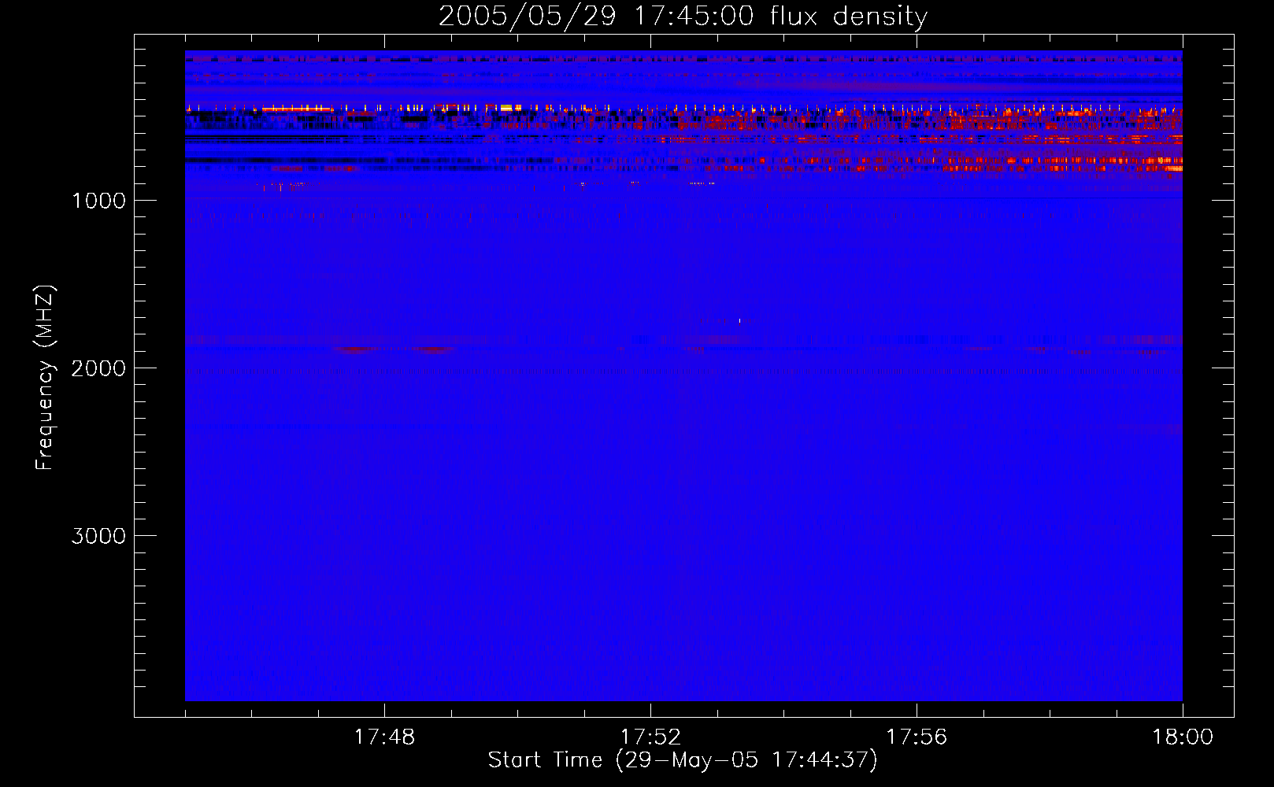Click the "2000" frequency tick label
This screenshot has width=1274, height=787.
pos(98,368)
